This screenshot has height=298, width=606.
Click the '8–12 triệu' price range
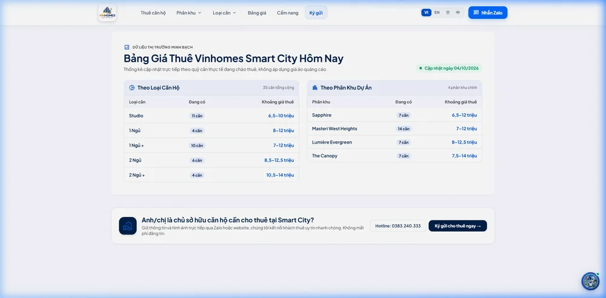coord(283,131)
